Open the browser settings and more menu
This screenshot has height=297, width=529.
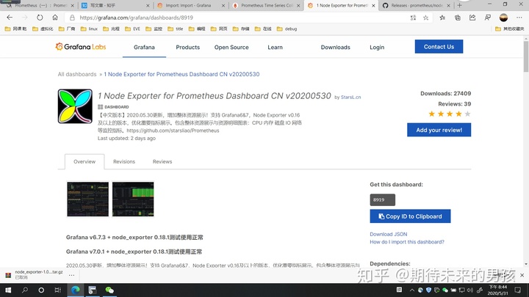[x=519, y=18]
